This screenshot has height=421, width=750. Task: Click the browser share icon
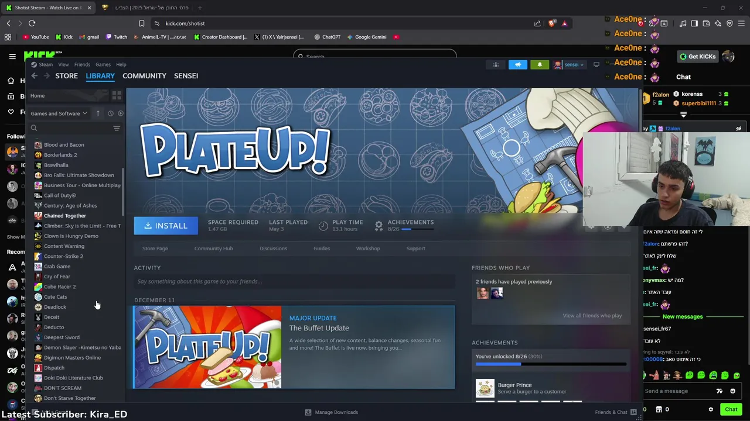pos(537,23)
